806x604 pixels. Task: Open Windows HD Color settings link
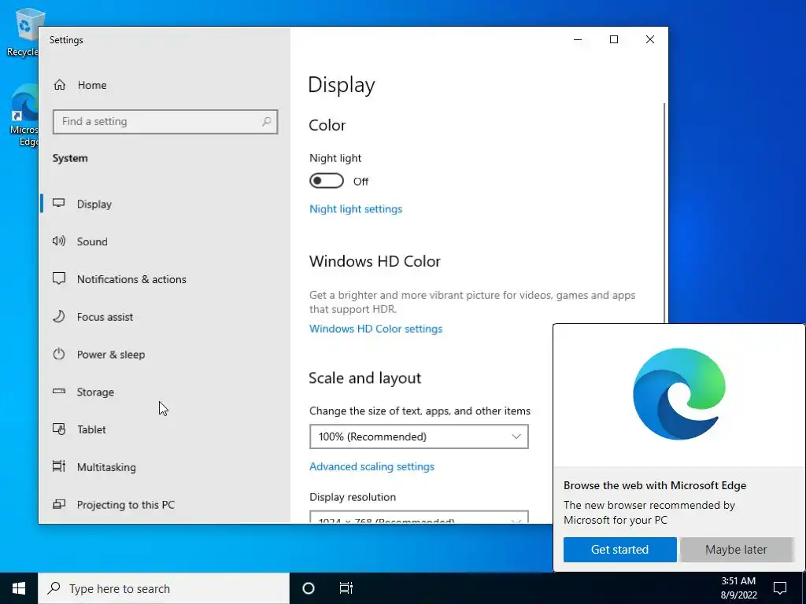click(x=375, y=329)
